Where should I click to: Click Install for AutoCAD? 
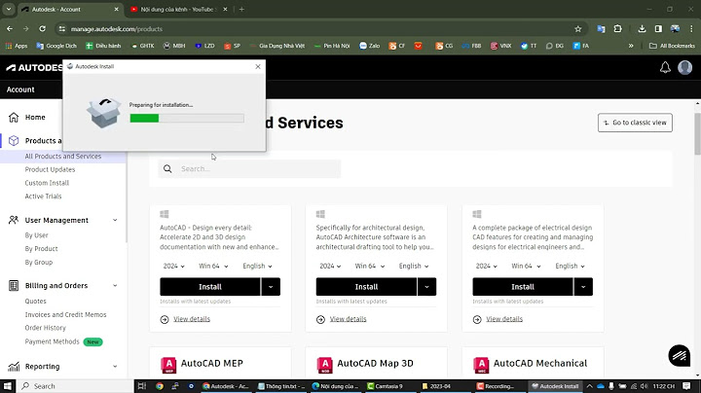coord(210,287)
